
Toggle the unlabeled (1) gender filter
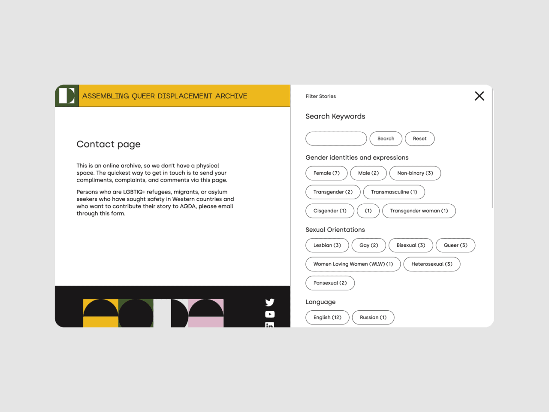pos(368,211)
